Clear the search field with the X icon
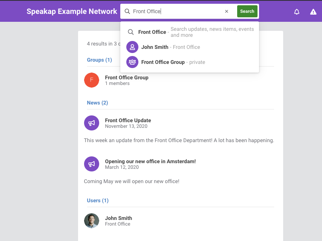The image size is (322, 241). pyautogui.click(x=227, y=11)
